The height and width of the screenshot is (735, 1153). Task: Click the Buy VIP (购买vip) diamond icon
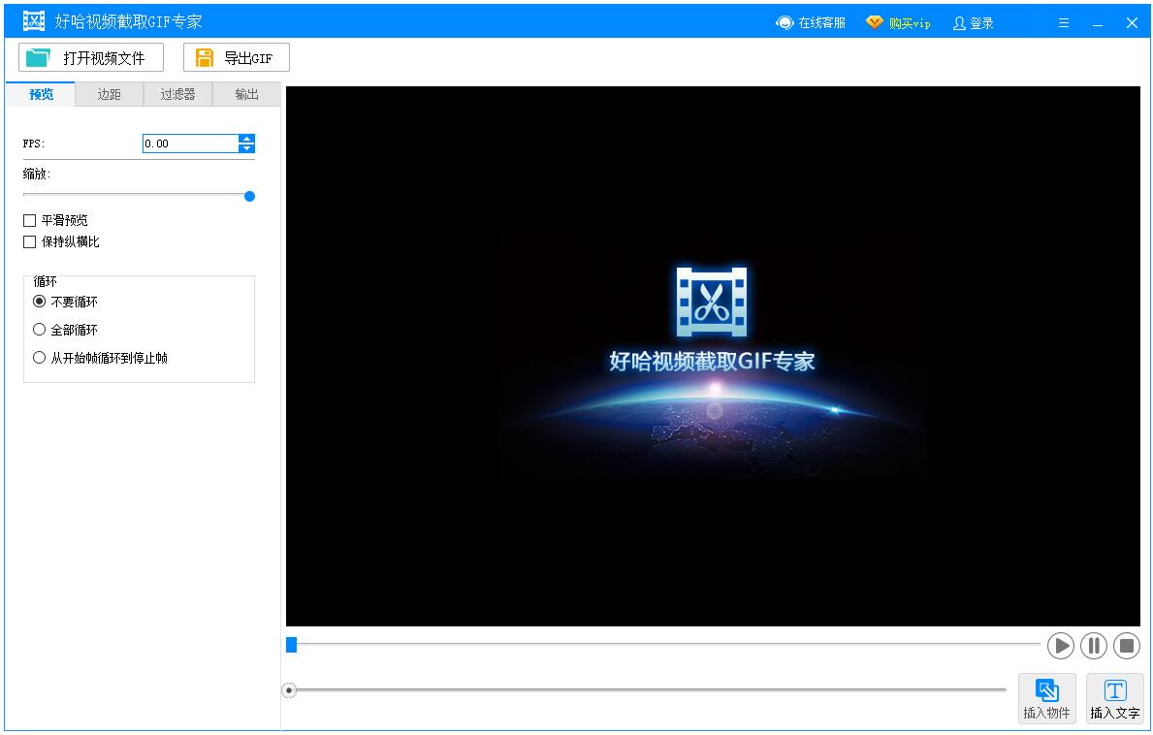pyautogui.click(x=875, y=23)
